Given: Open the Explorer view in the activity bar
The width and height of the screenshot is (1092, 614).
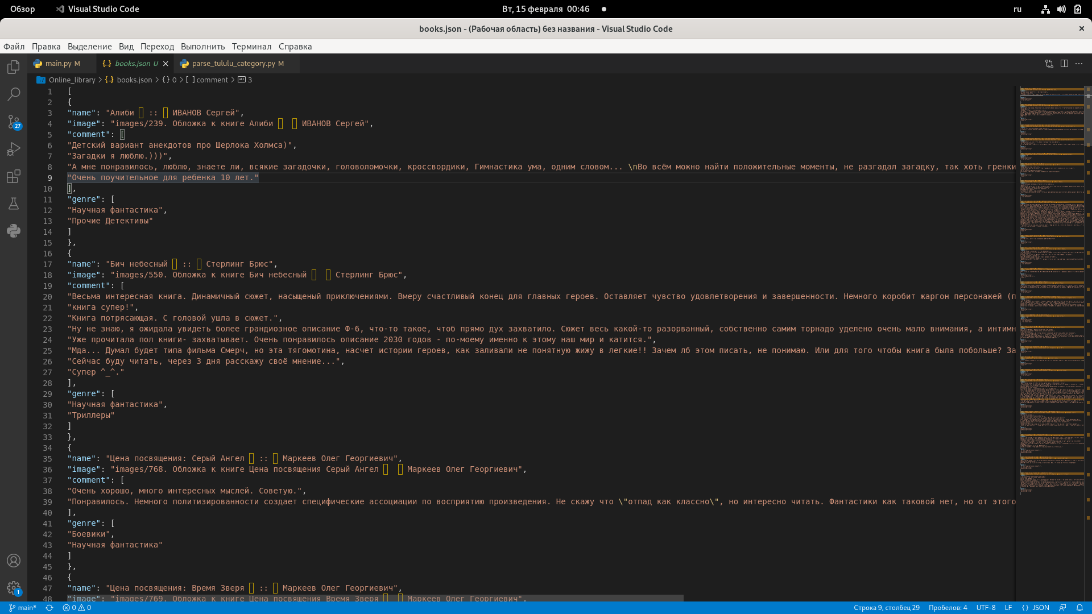Looking at the screenshot, I should click(x=13, y=67).
